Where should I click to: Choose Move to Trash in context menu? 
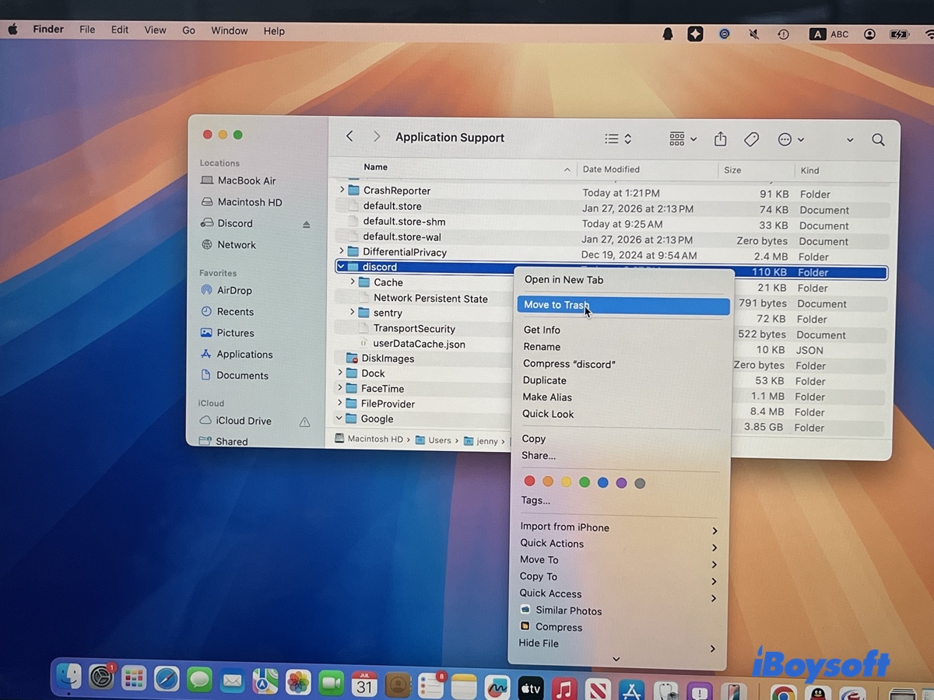click(623, 306)
